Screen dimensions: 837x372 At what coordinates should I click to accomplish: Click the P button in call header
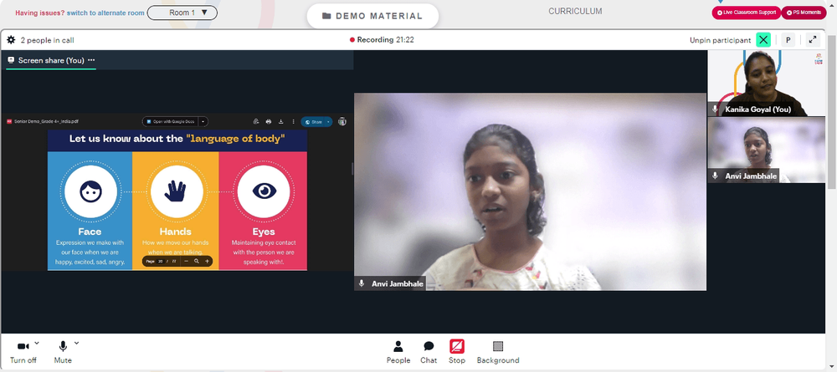click(x=788, y=40)
